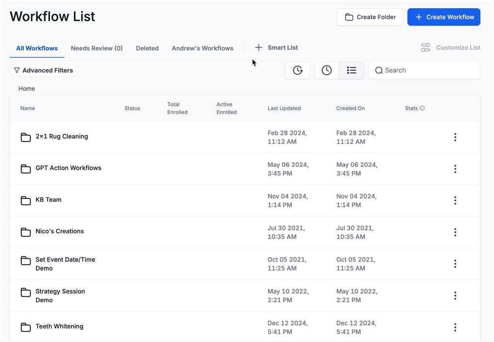
Task: Click the Create Folder button
Action: coord(370,17)
